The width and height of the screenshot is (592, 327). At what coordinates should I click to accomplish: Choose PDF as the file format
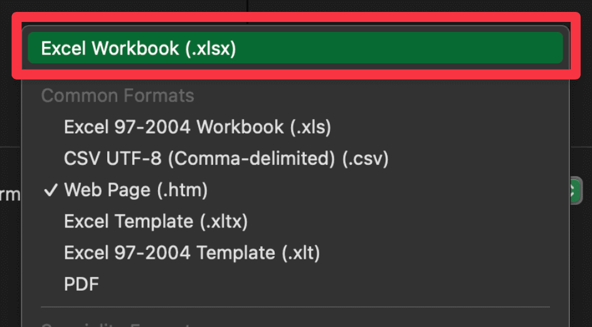[x=295, y=284]
